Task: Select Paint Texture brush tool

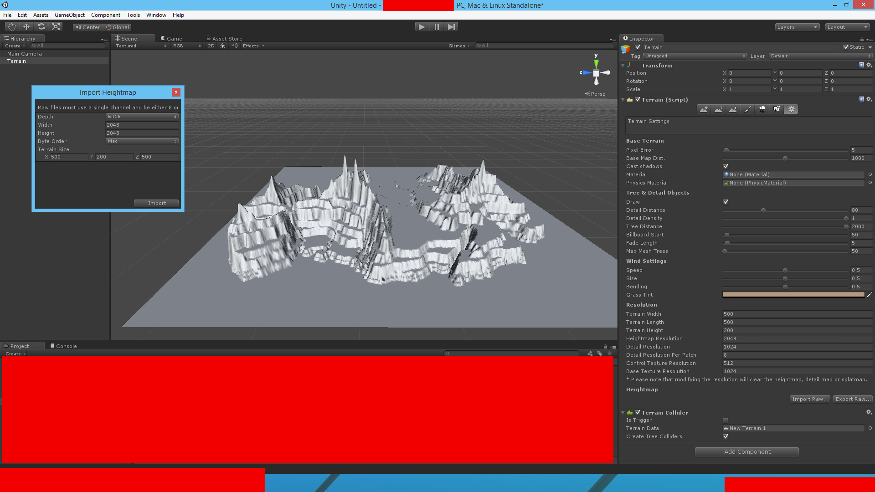Action: pyautogui.click(x=748, y=109)
